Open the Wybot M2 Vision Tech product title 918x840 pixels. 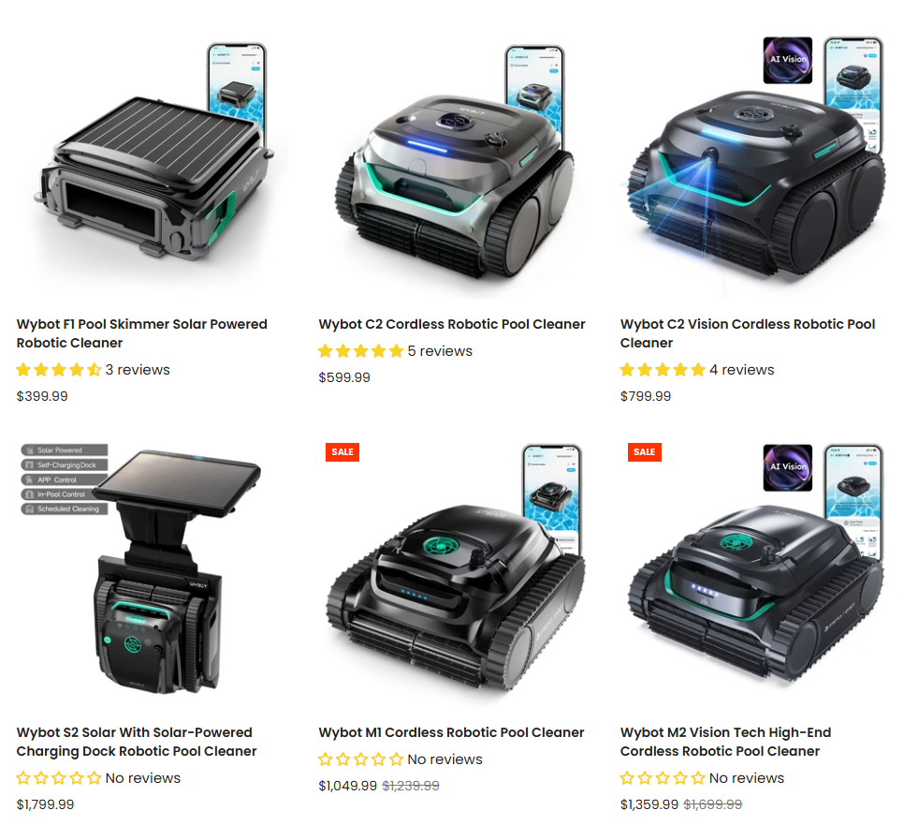(x=726, y=742)
